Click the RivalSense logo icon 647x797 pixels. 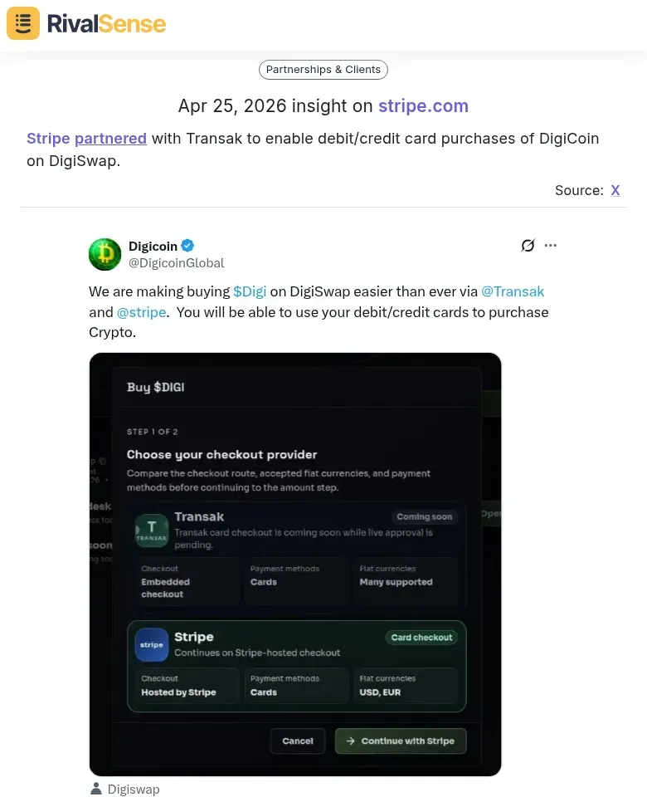[x=22, y=23]
